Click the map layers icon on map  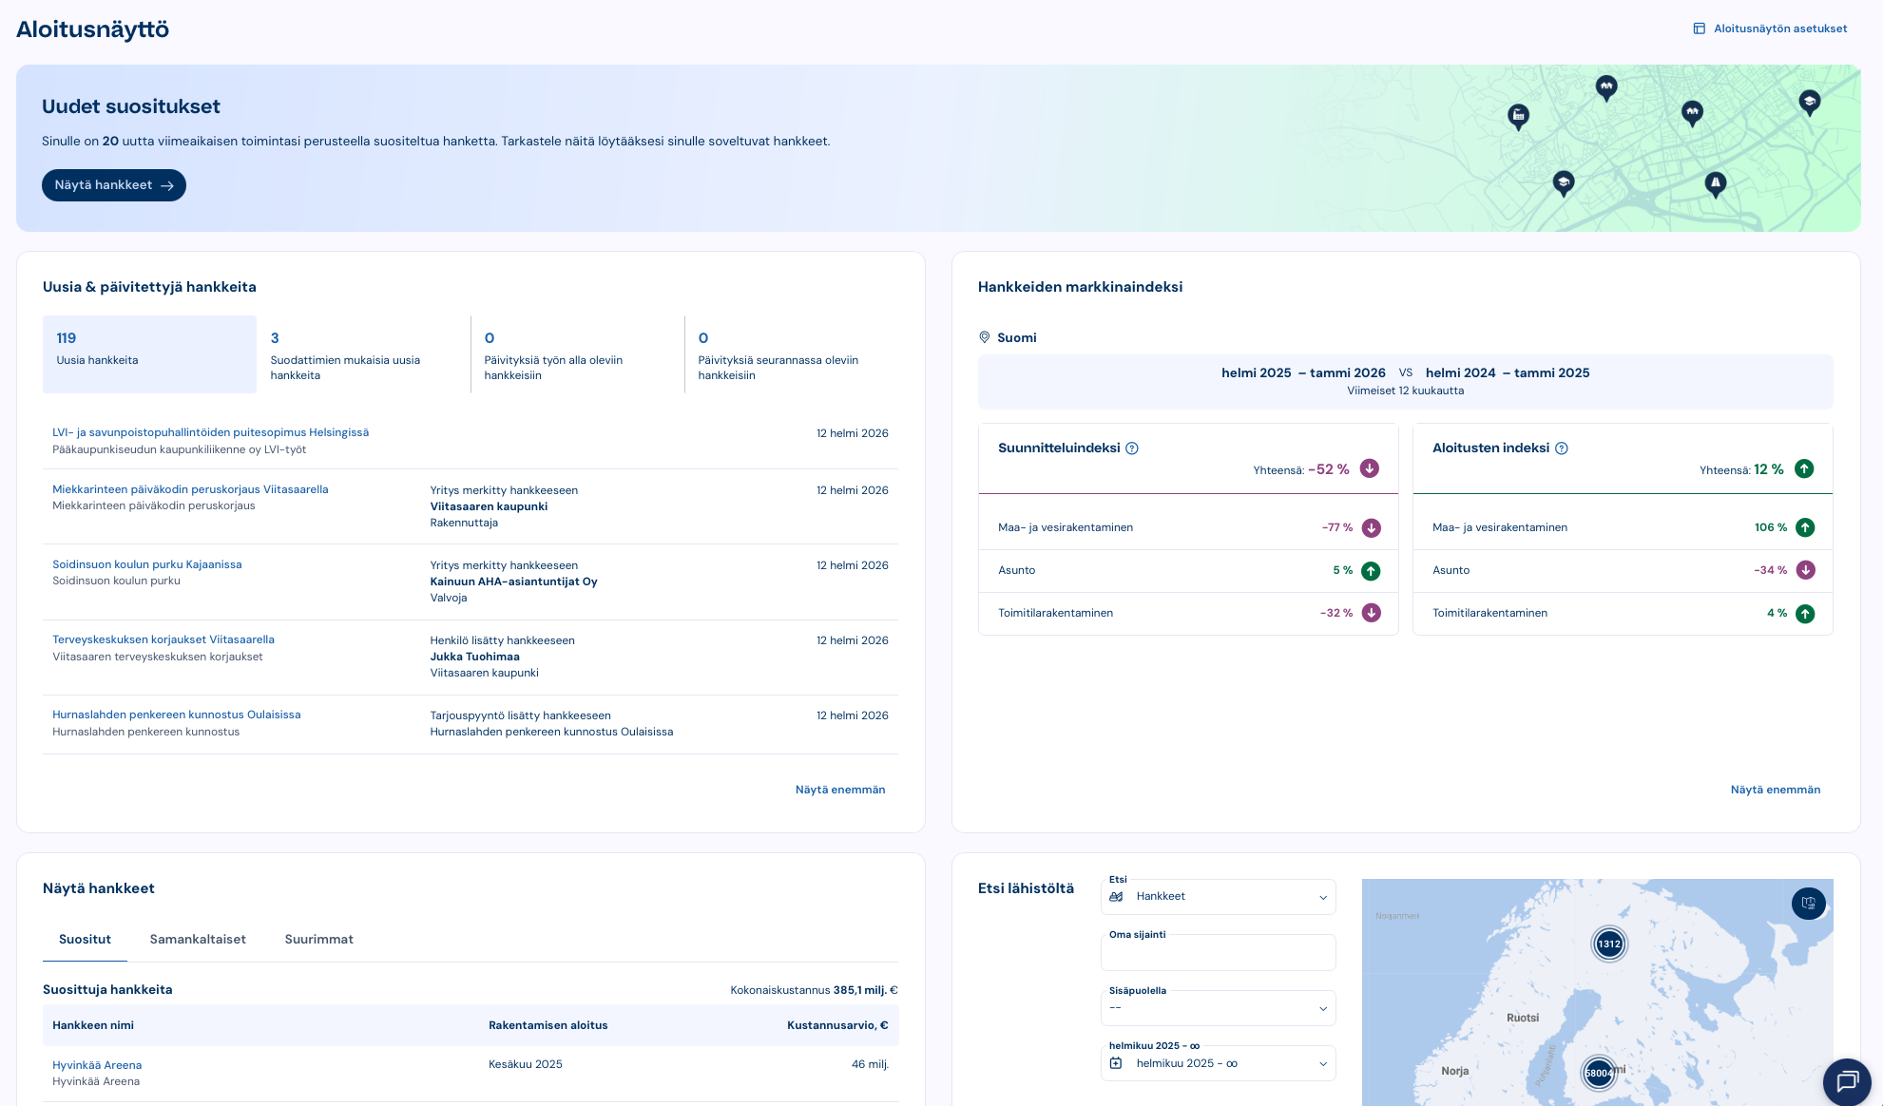1808,903
